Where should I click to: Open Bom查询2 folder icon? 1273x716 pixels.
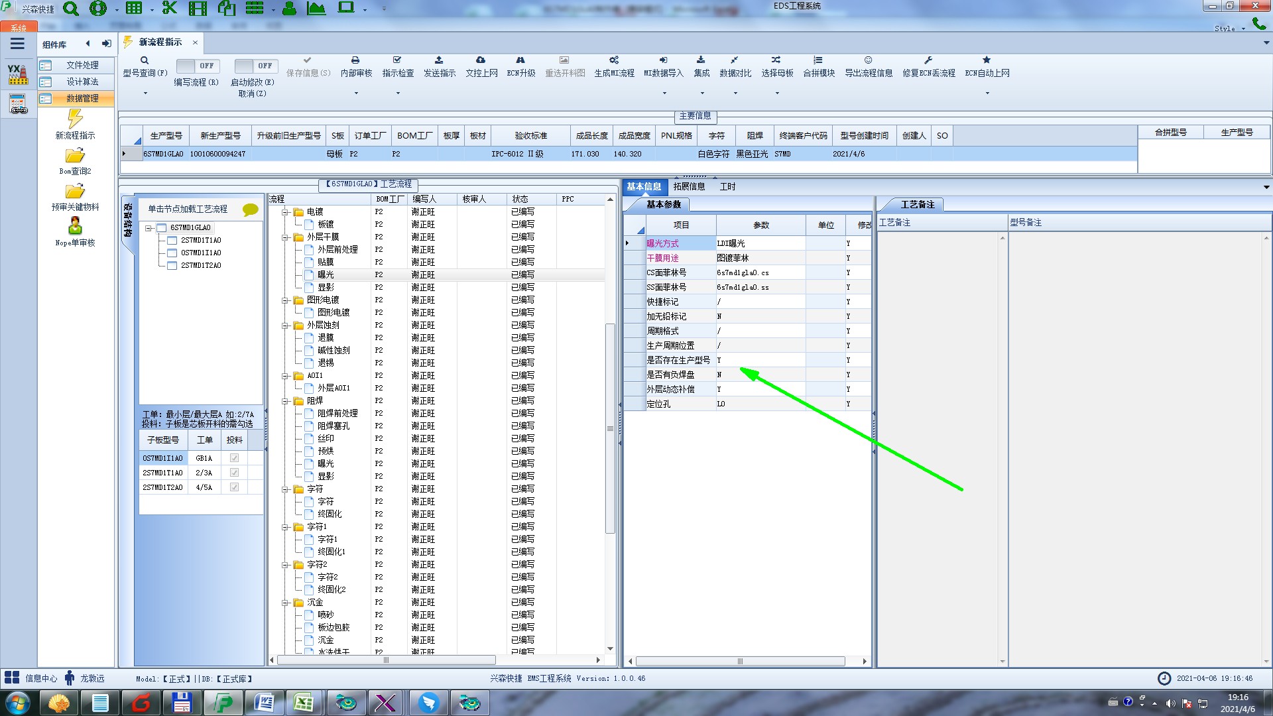click(75, 156)
